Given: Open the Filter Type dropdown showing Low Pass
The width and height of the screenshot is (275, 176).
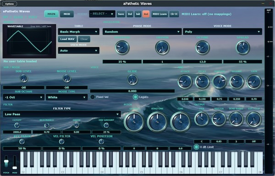Looking at the screenshot, I should (x=62, y=114).
